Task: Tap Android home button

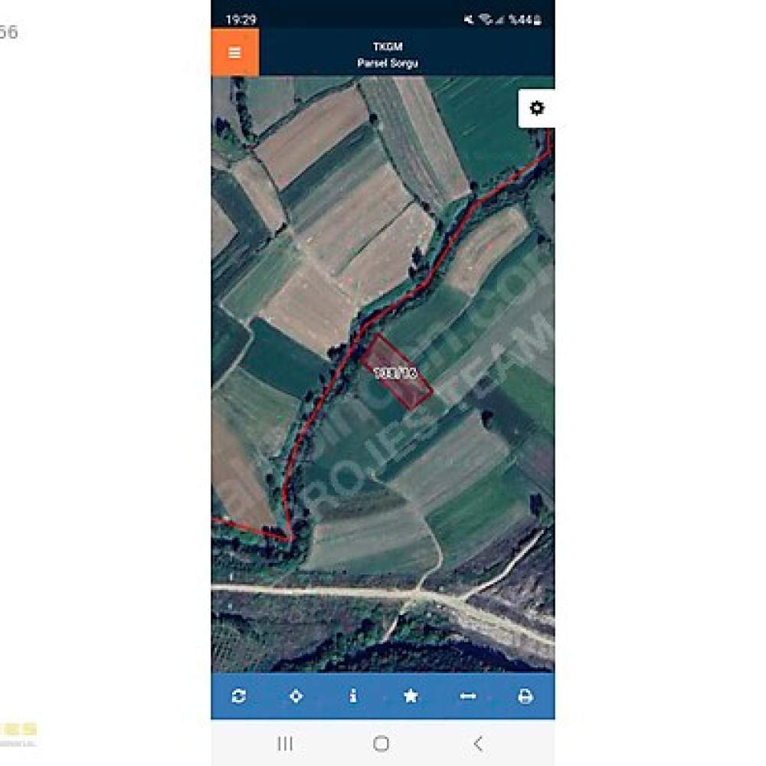Action: point(381,744)
